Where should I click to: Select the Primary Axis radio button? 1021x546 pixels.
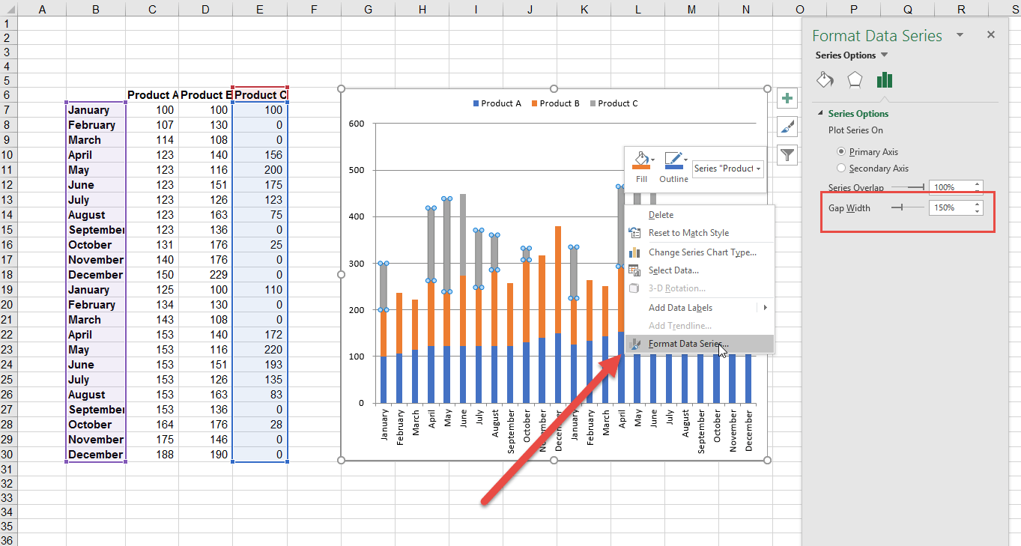click(840, 151)
